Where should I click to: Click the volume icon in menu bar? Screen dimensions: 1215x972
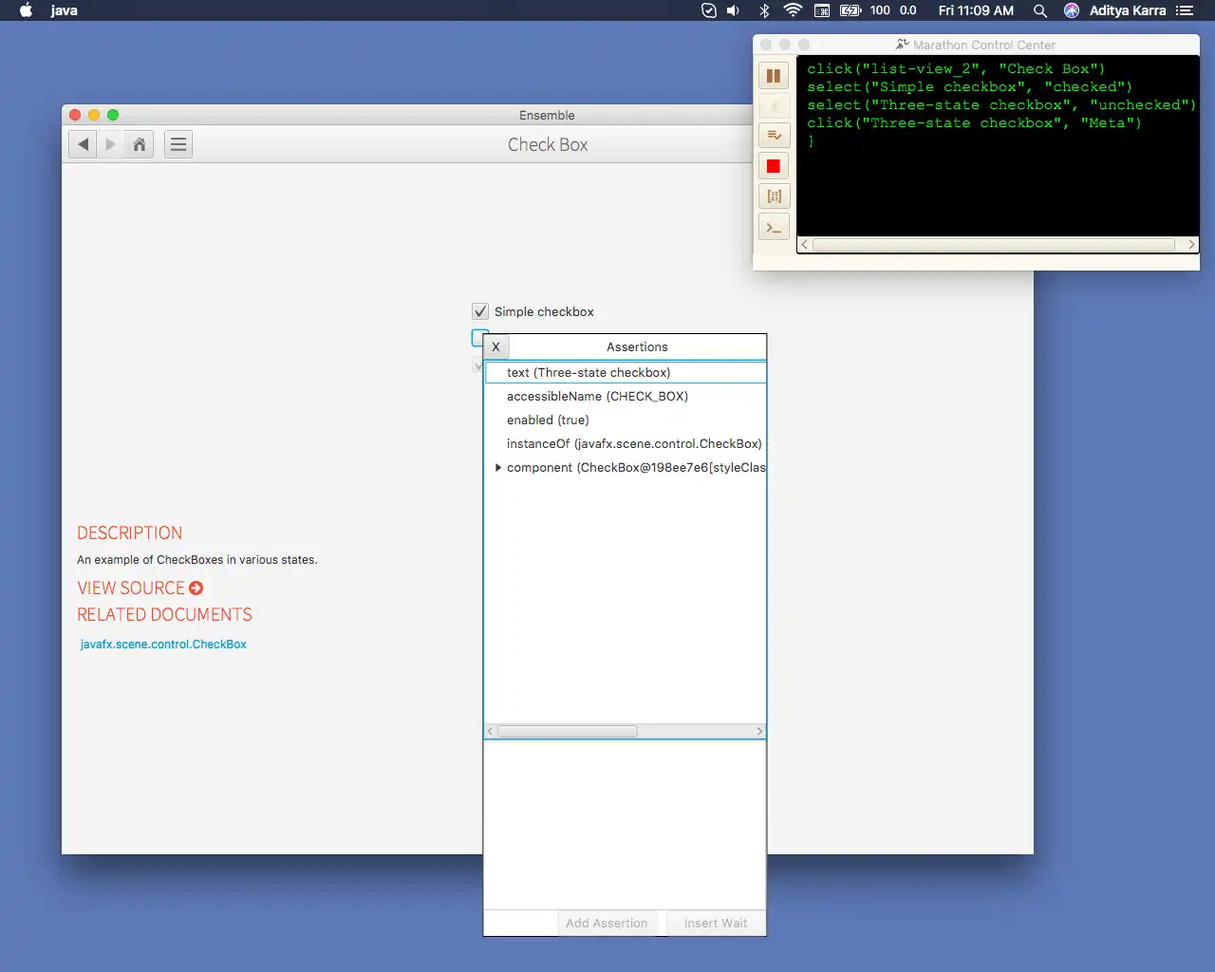click(733, 10)
